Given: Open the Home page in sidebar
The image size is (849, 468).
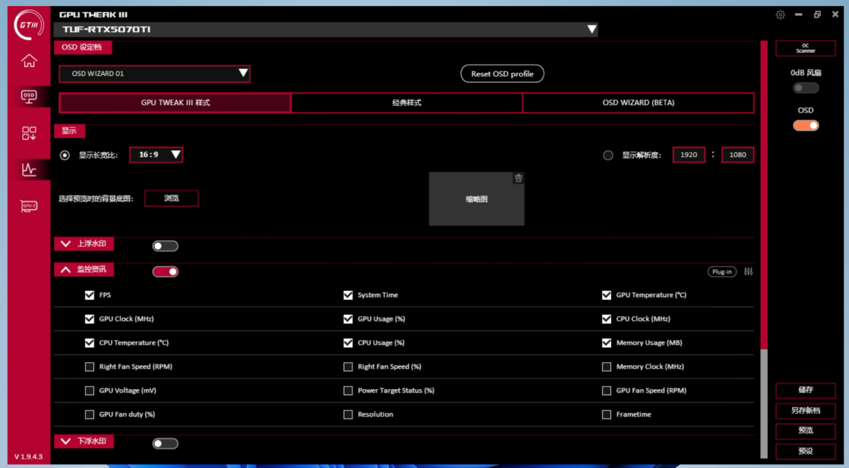Looking at the screenshot, I should pos(29,61).
